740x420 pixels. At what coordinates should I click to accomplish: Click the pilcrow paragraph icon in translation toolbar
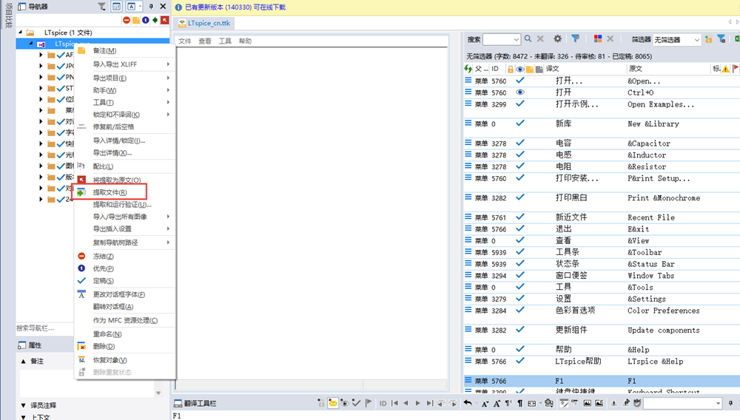(x=520, y=403)
